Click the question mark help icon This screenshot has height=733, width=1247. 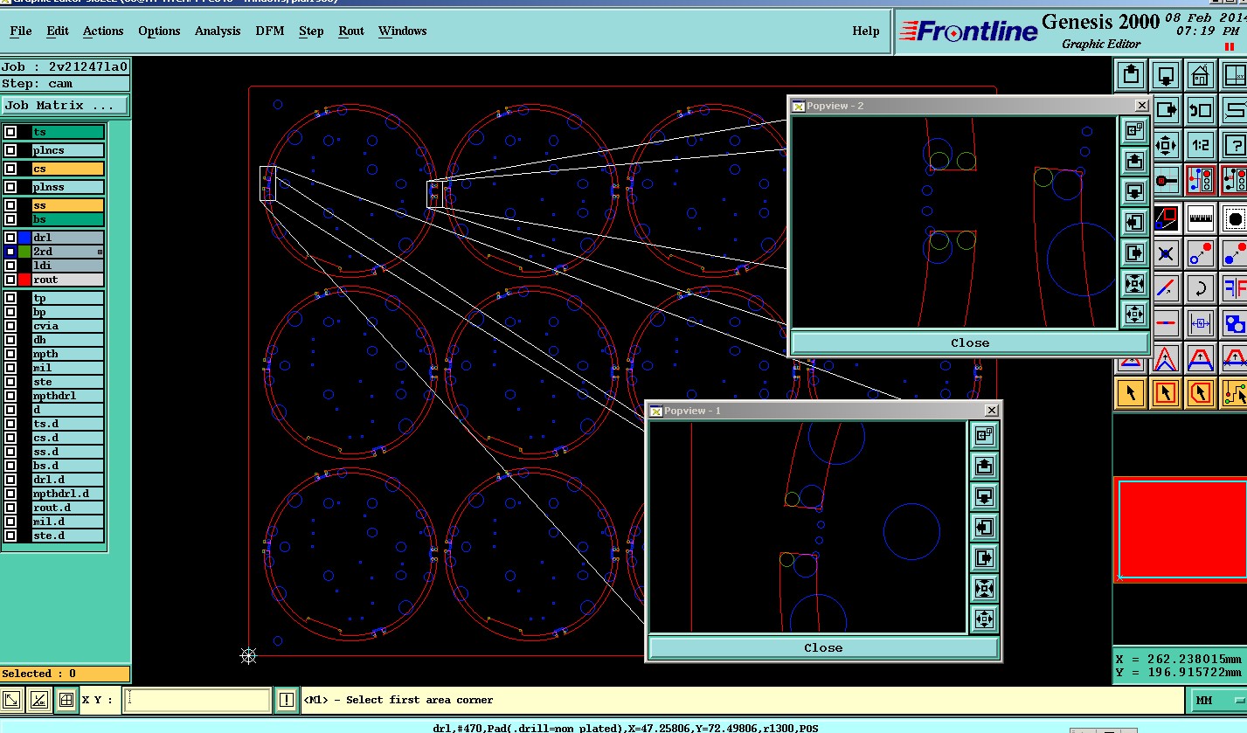(1234, 146)
